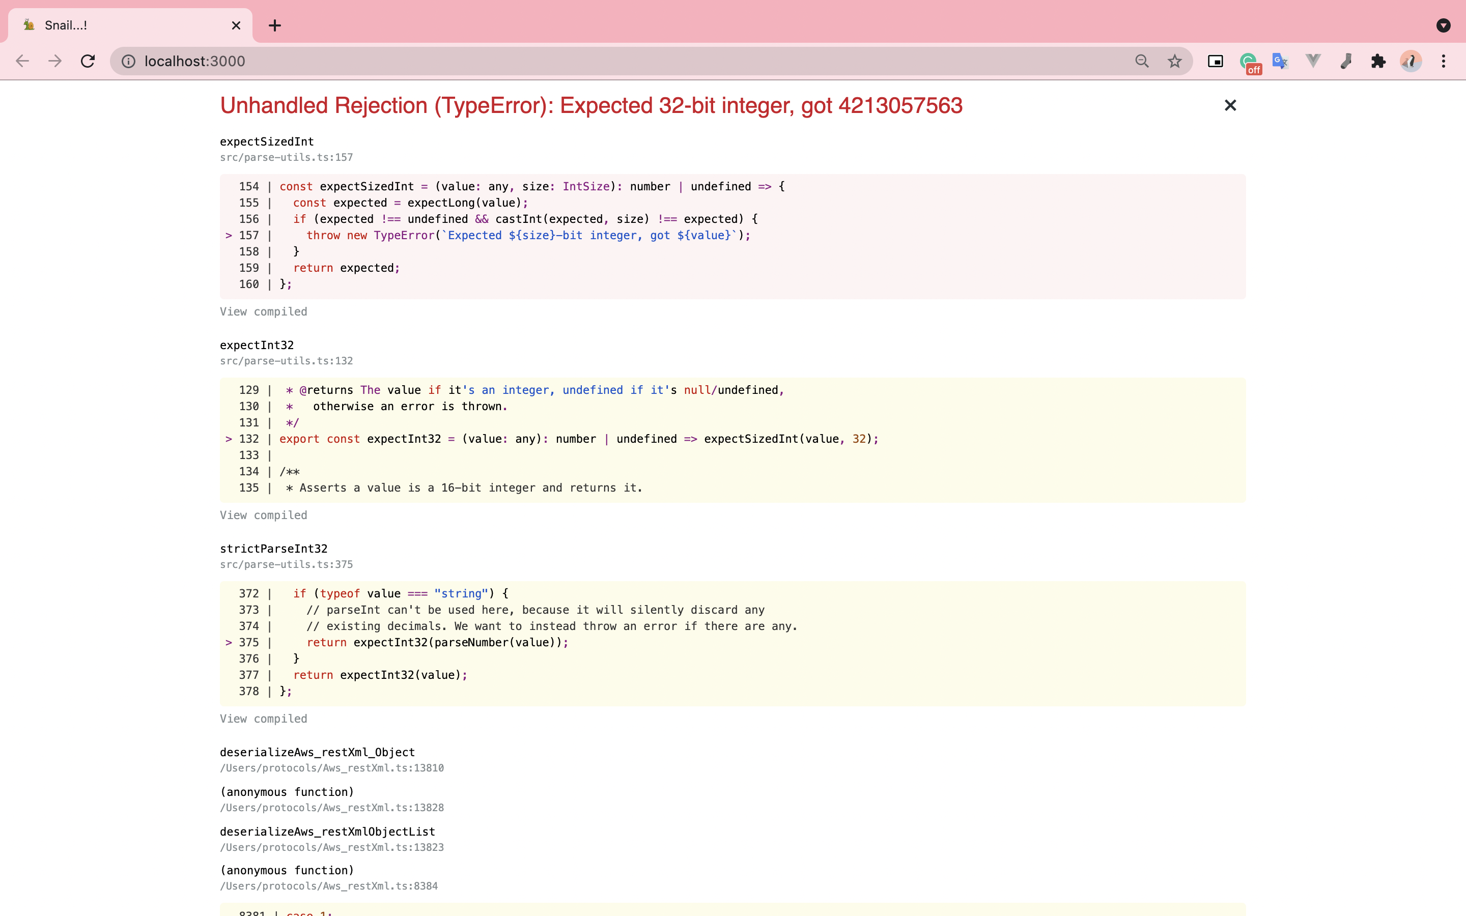Screen dimensions: 1466x916
Task: Go back to the previous page
Action: (22, 61)
